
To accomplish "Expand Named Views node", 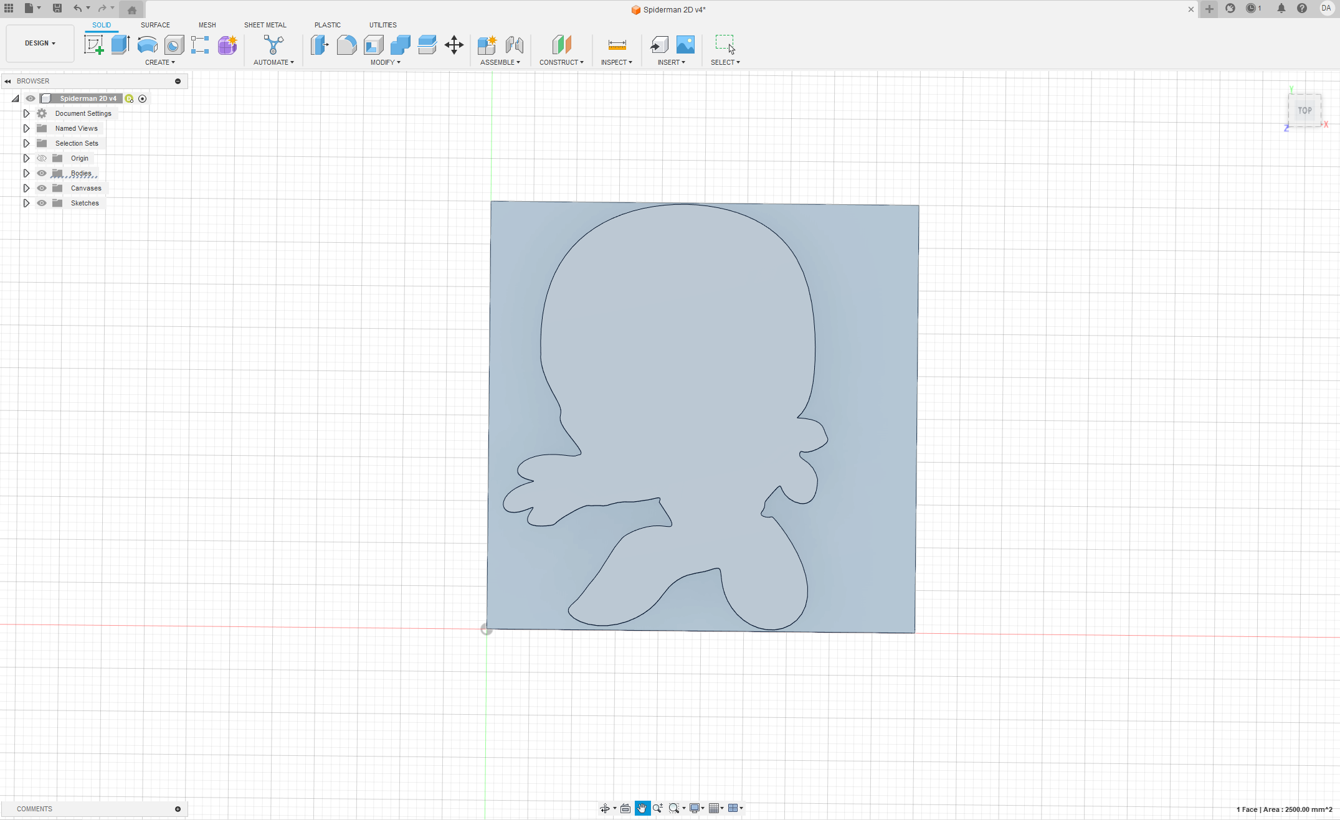I will [26, 128].
